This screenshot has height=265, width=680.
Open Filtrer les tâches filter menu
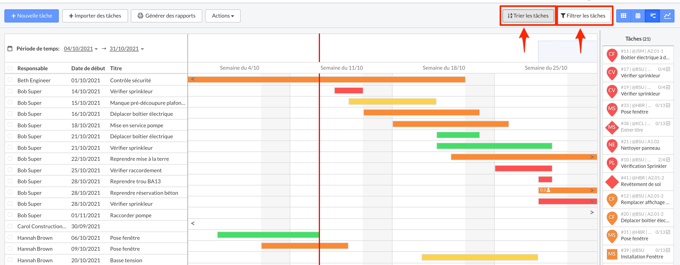coord(583,16)
